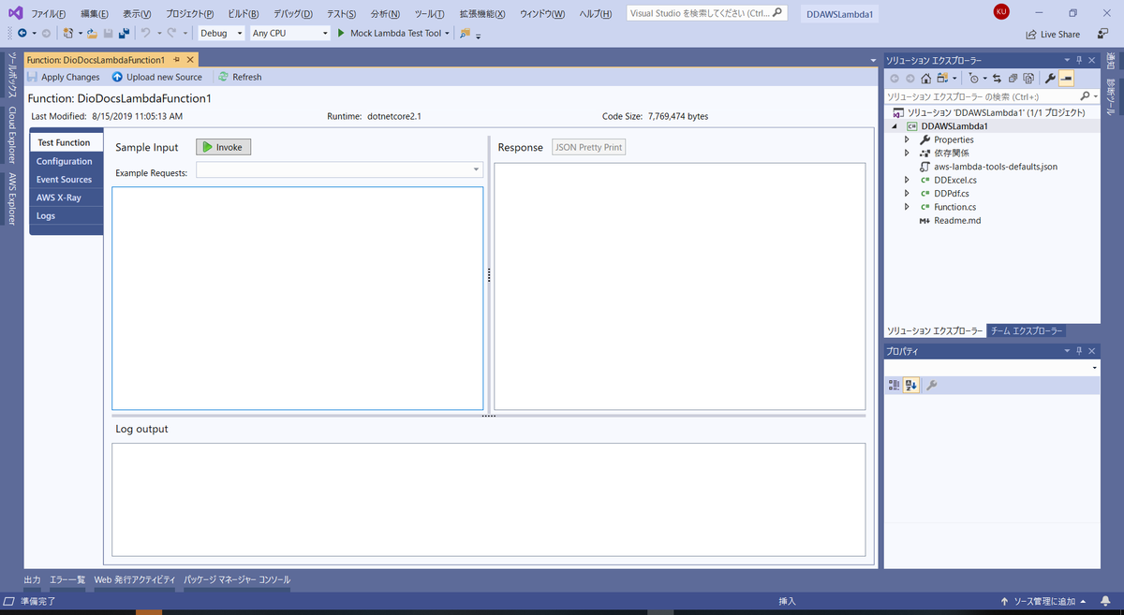Open the Debug configuration dropdown
Image resolution: width=1124 pixels, height=615 pixels.
click(221, 33)
